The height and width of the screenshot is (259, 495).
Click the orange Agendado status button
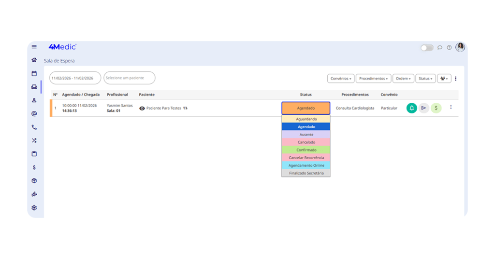coord(306,108)
